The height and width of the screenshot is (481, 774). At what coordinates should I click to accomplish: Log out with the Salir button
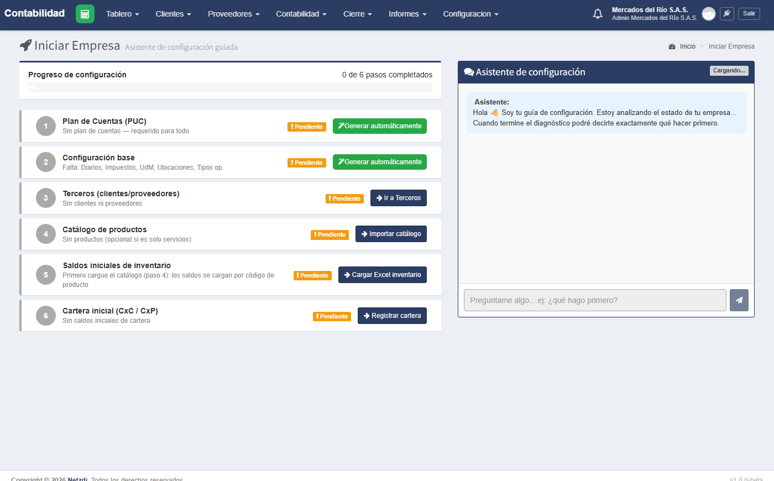pyautogui.click(x=749, y=14)
